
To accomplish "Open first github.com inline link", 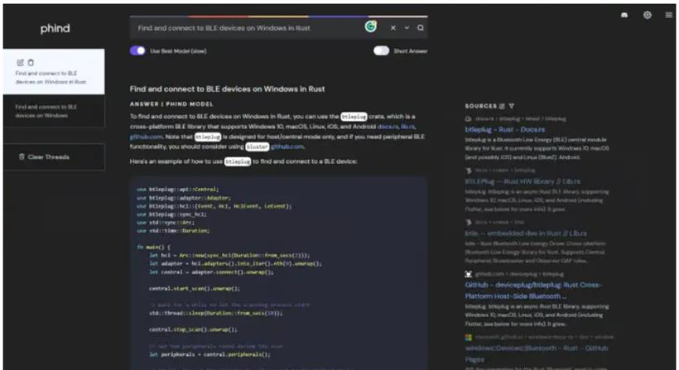I will tap(146, 137).
